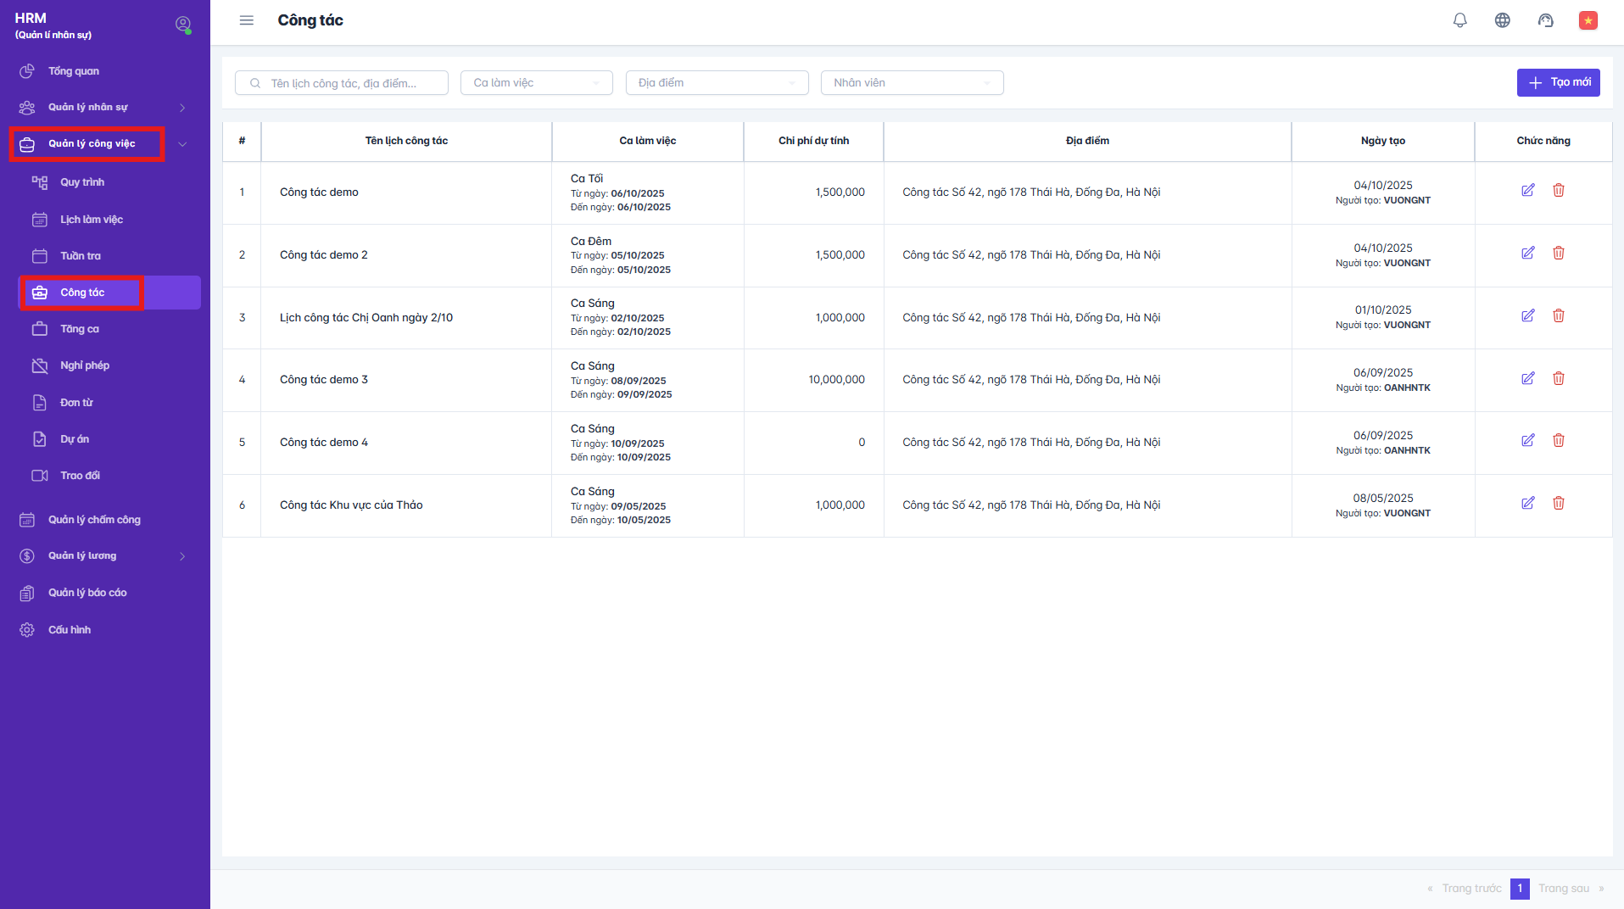Viewport: 1624px width, 909px height.
Task: Click the Tạo mới button
Action: 1558,83
